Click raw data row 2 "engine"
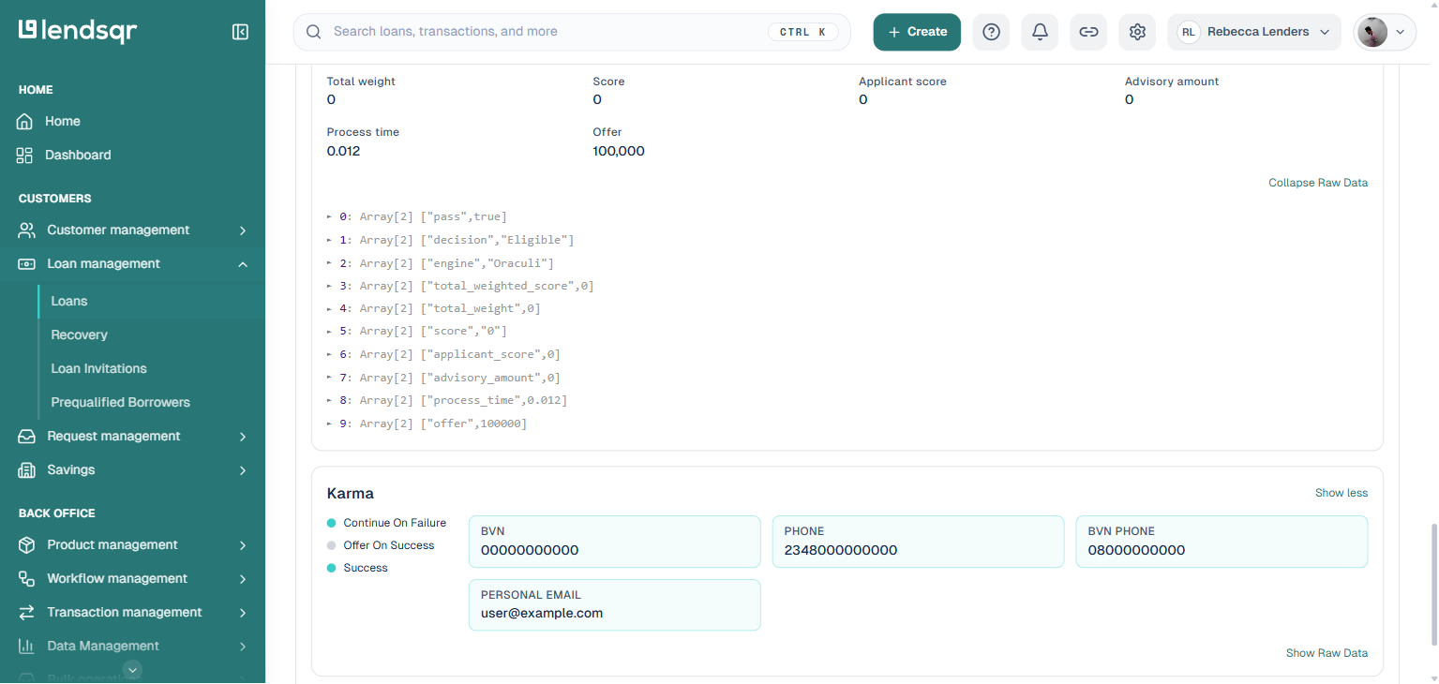The width and height of the screenshot is (1439, 684). click(x=440, y=262)
